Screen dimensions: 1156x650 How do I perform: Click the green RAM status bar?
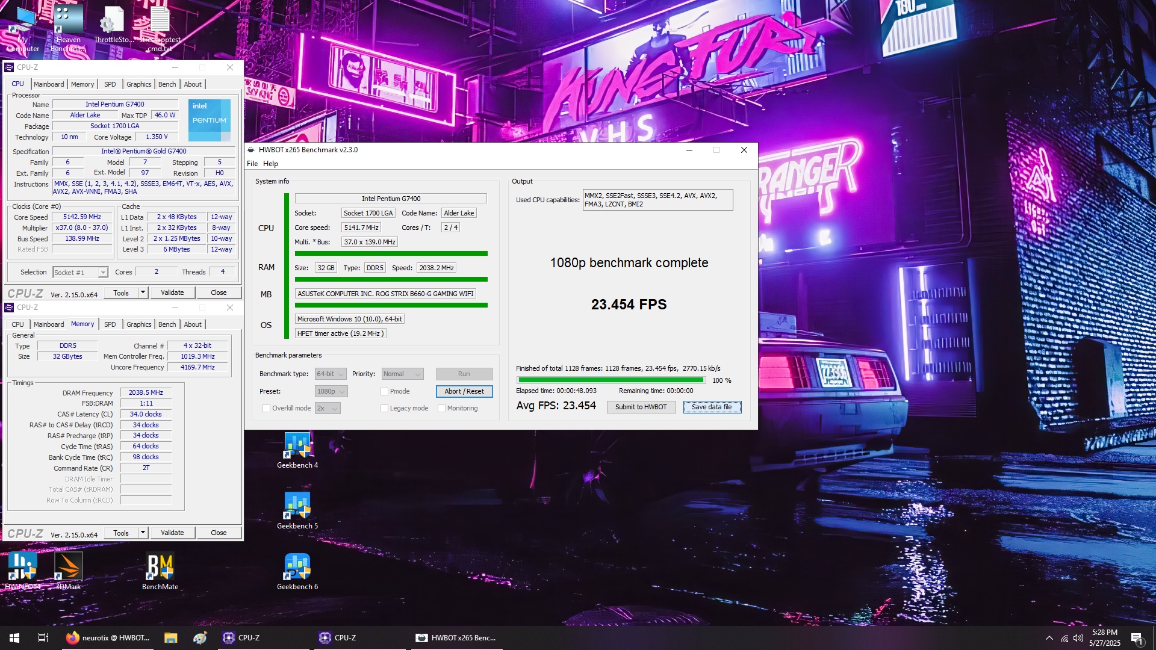point(391,279)
